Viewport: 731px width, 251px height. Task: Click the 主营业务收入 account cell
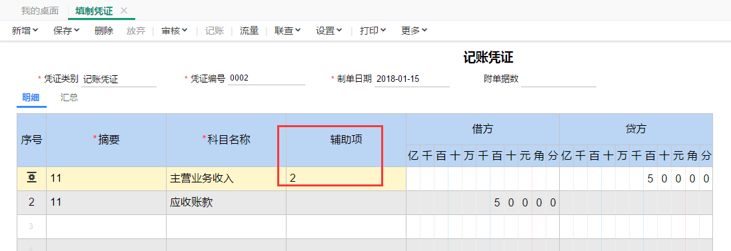226,178
